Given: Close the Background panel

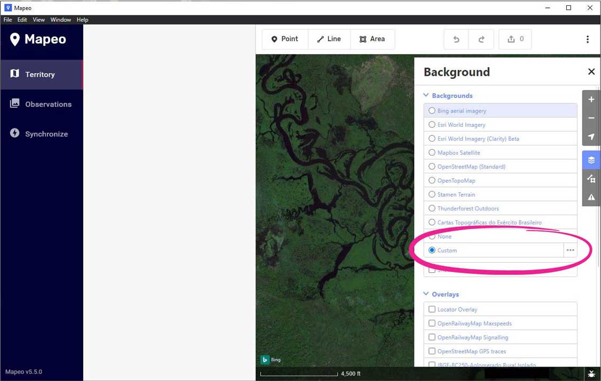Looking at the screenshot, I should coord(591,71).
